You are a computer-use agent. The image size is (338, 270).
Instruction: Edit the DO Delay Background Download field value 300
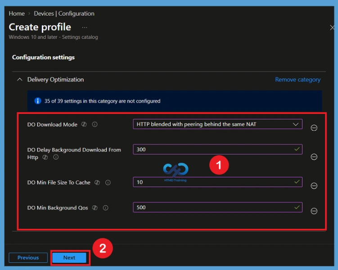[217, 149]
